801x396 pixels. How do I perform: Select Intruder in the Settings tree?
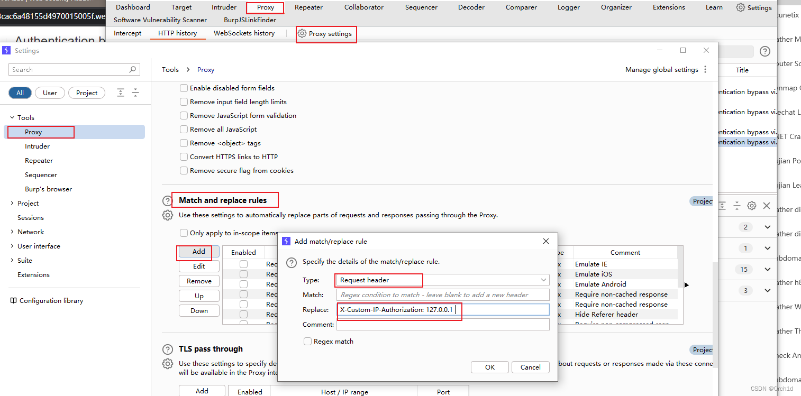tap(37, 146)
